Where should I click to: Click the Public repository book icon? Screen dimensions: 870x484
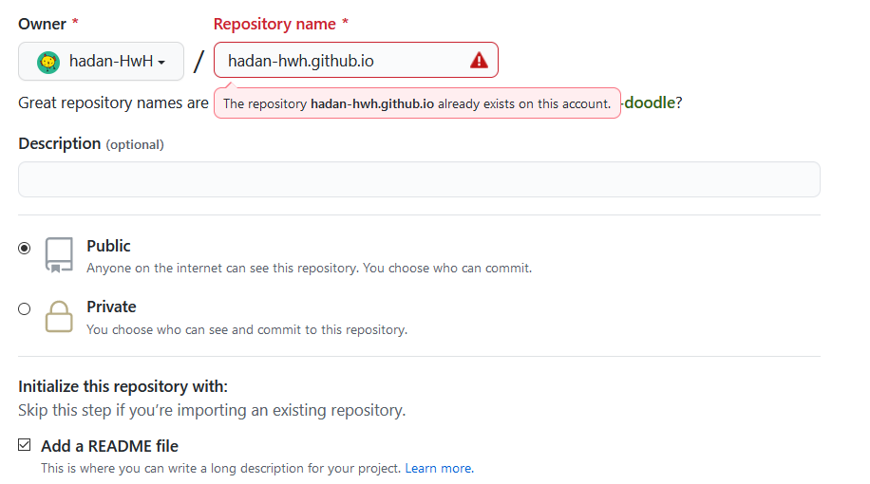pos(59,255)
